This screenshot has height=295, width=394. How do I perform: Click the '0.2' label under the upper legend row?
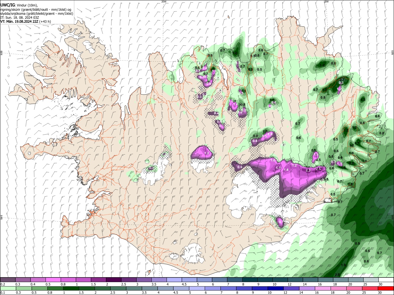pos(2,285)
